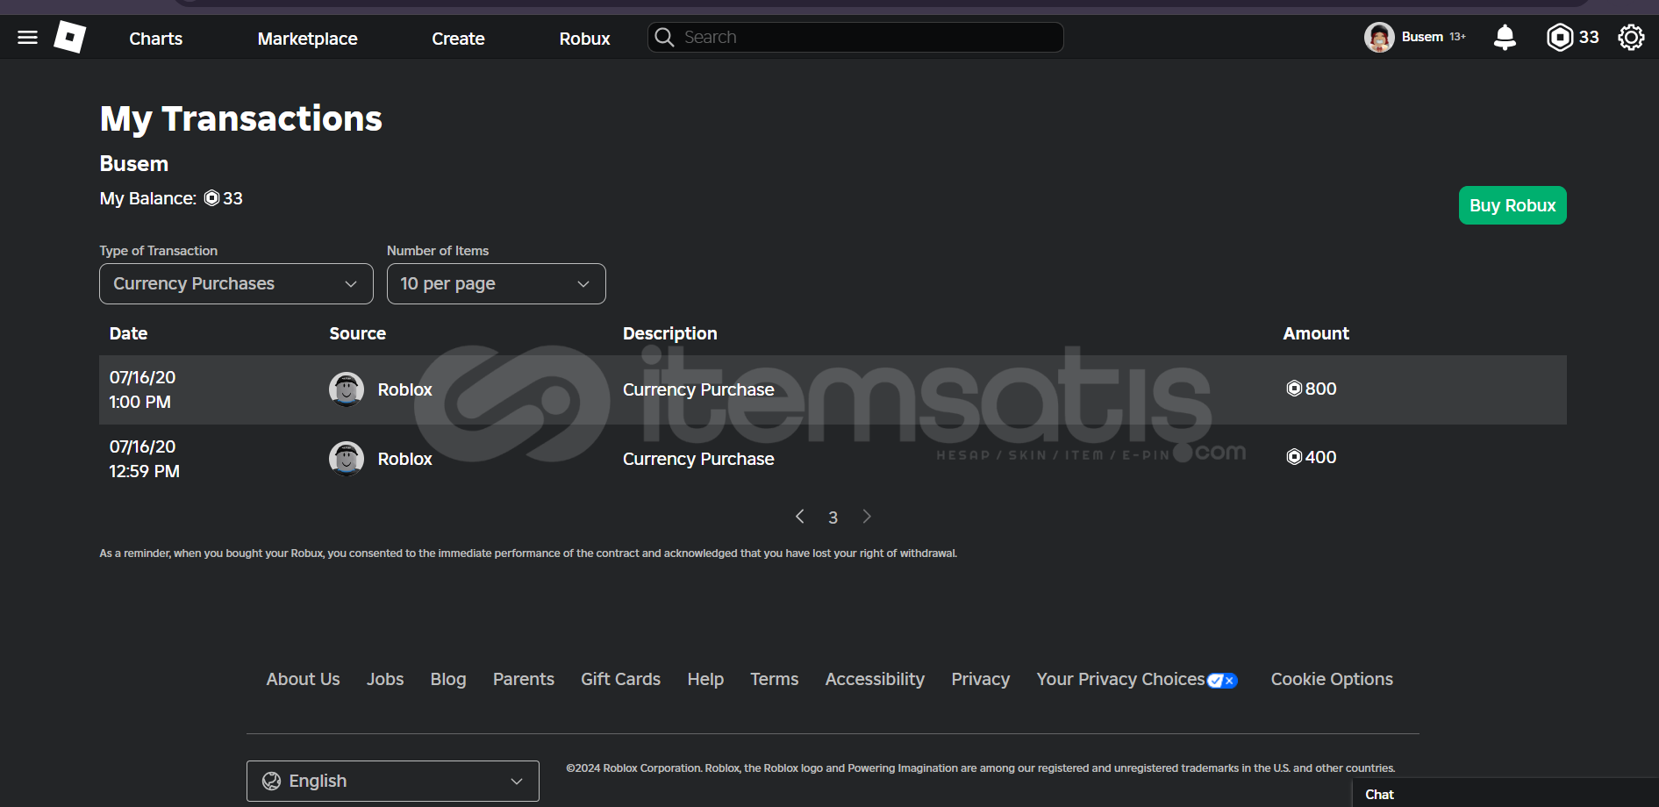Click the Robux icon beside 400 amount
Screen dimensions: 1659x807
pyautogui.click(x=1294, y=457)
